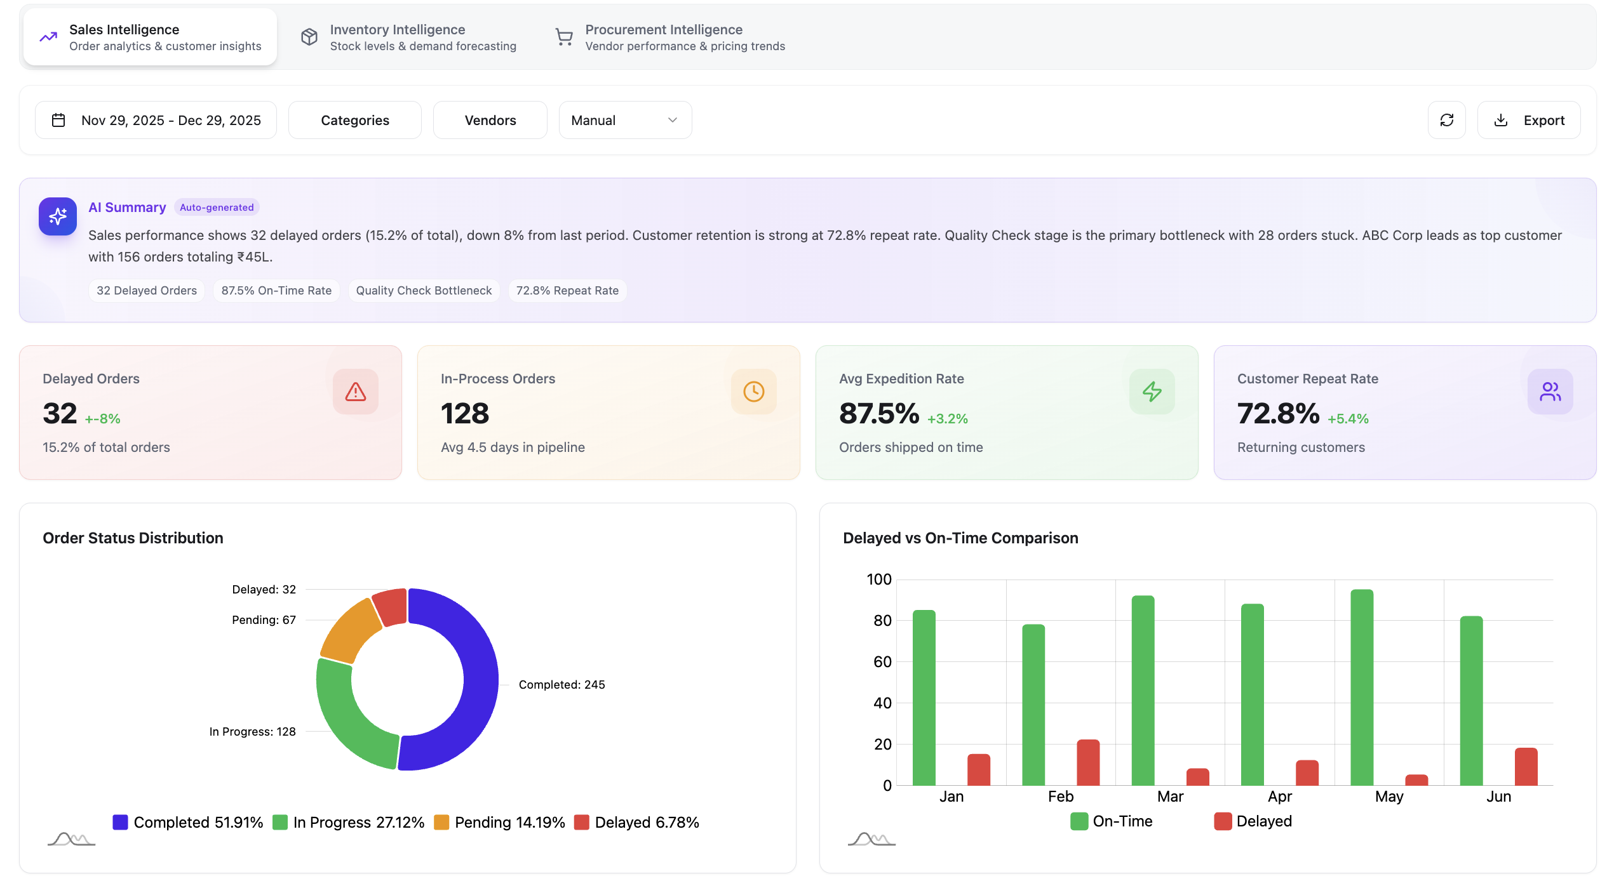Click the Jan On-Time green bar

coord(924,698)
